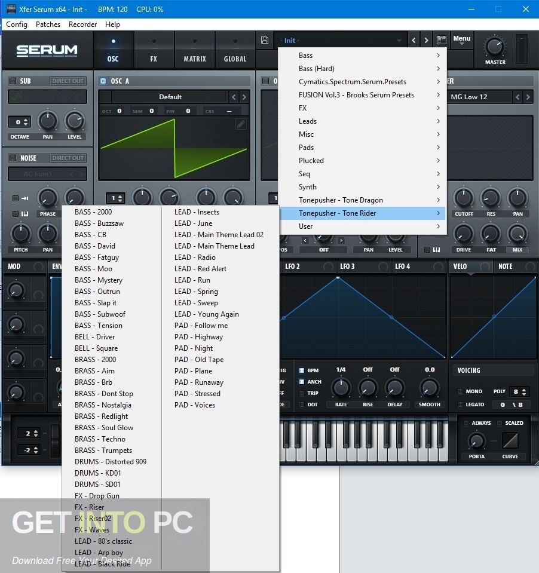Toggle the LFO ANCH checkbox
Image resolution: width=539 pixels, height=573 pixels.
point(302,382)
